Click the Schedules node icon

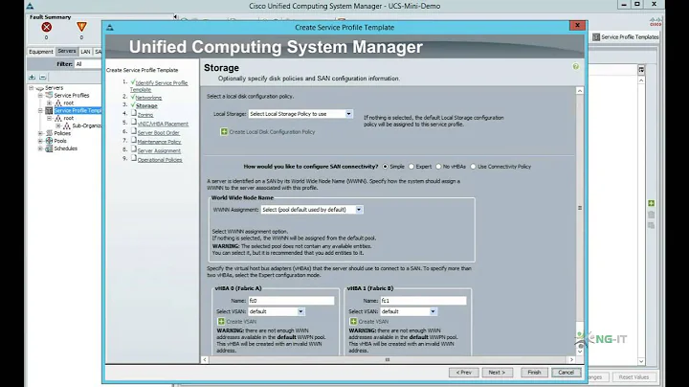point(49,148)
